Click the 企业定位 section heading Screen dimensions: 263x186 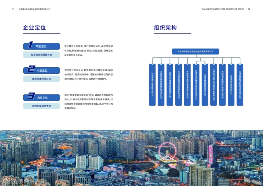click(34, 27)
